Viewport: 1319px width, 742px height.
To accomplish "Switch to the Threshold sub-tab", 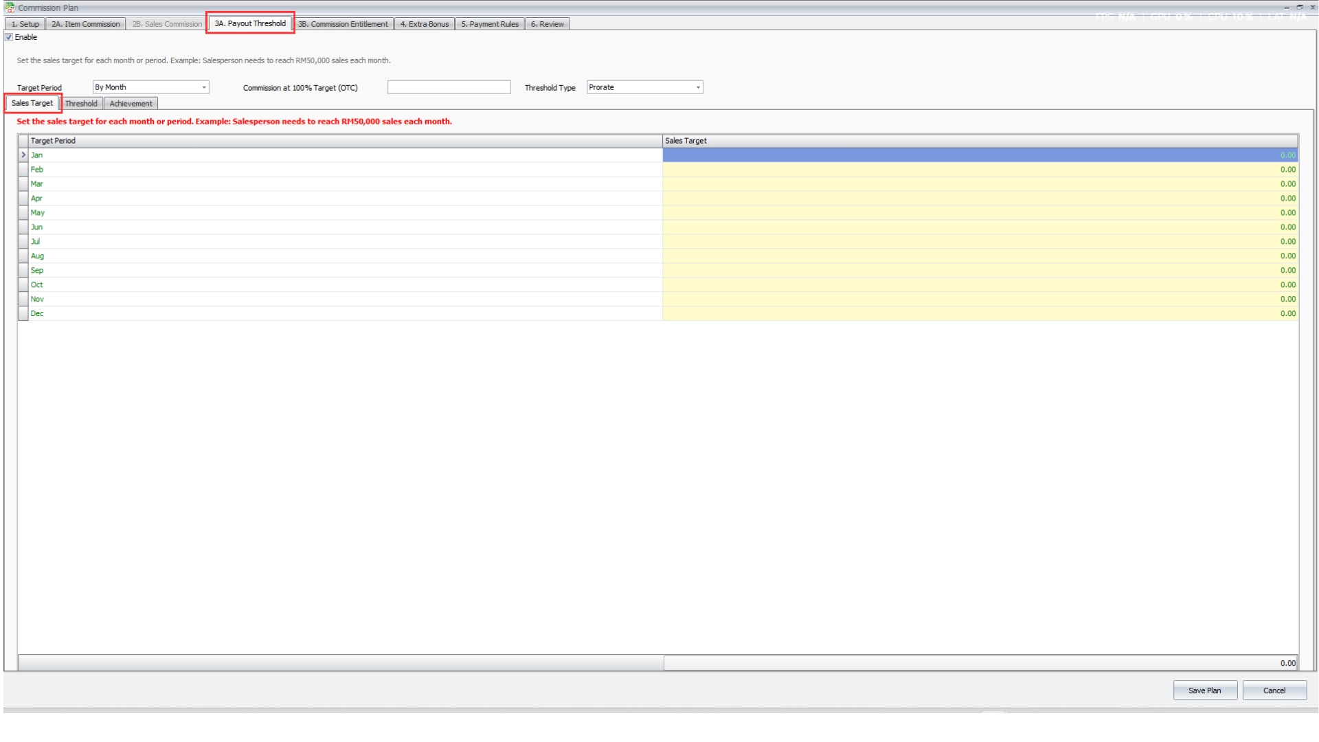I will (x=81, y=104).
